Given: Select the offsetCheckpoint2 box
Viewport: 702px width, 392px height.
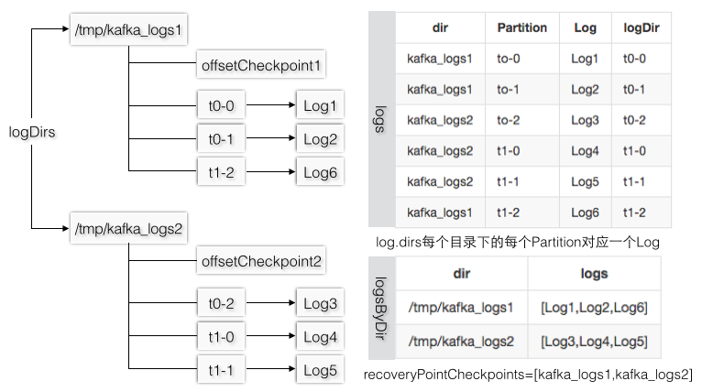Looking at the screenshot, I should 261,262.
